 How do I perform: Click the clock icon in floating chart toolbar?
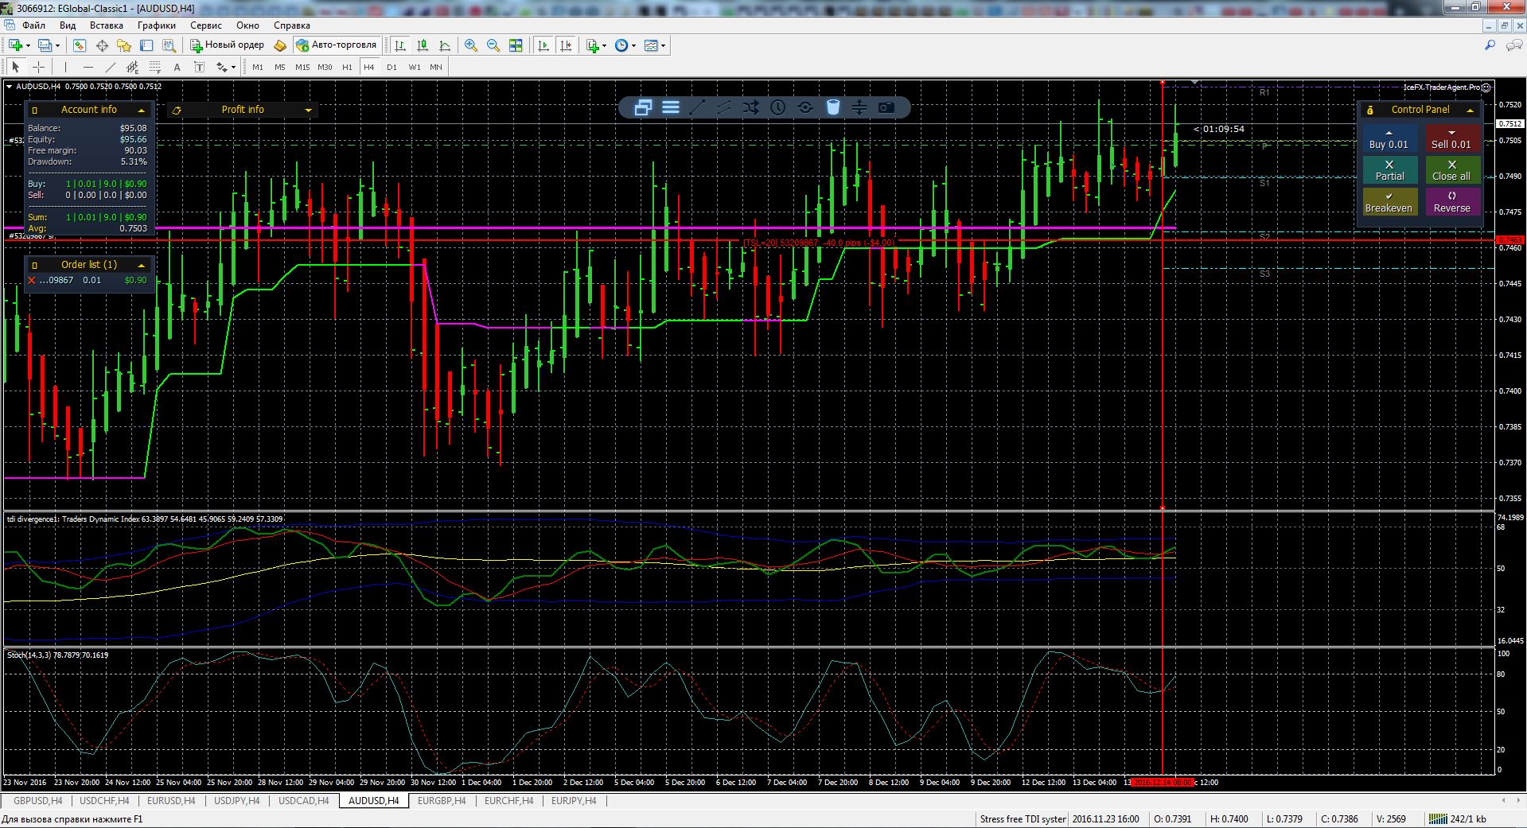[x=778, y=107]
